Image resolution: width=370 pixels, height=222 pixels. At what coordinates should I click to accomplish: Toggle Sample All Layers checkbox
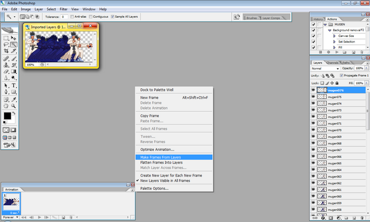tap(113, 17)
